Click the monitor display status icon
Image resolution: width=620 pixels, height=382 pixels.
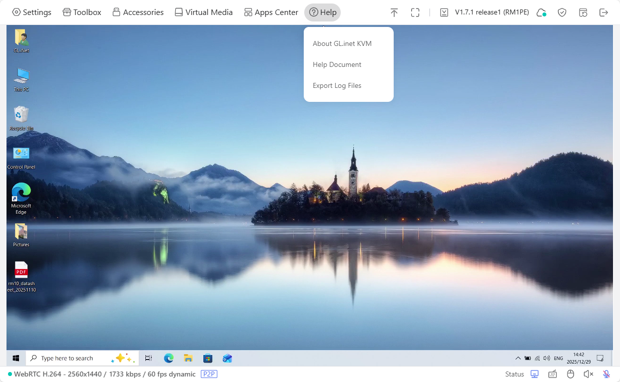535,374
